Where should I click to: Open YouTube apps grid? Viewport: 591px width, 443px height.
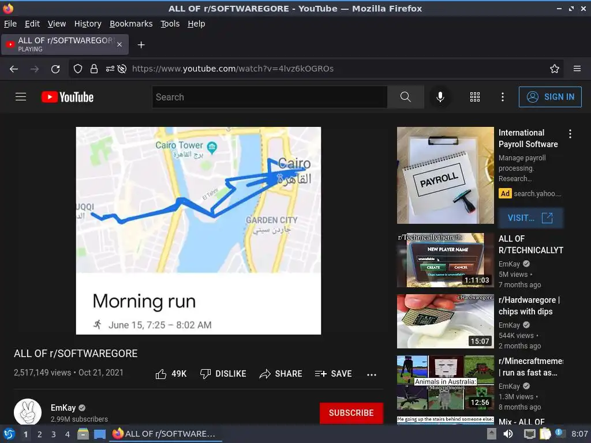tap(475, 97)
